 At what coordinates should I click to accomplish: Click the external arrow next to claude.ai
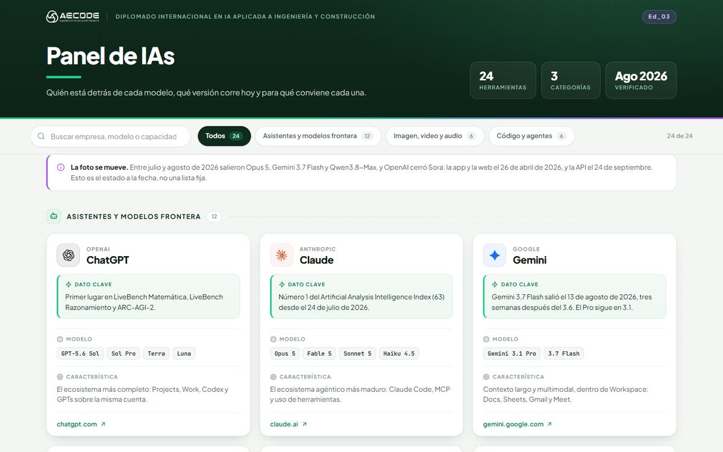[x=304, y=424]
